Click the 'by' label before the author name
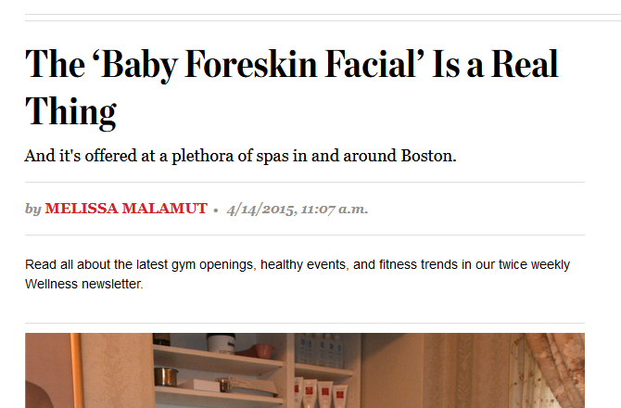Screen dimensions: 621x408 click(32, 209)
